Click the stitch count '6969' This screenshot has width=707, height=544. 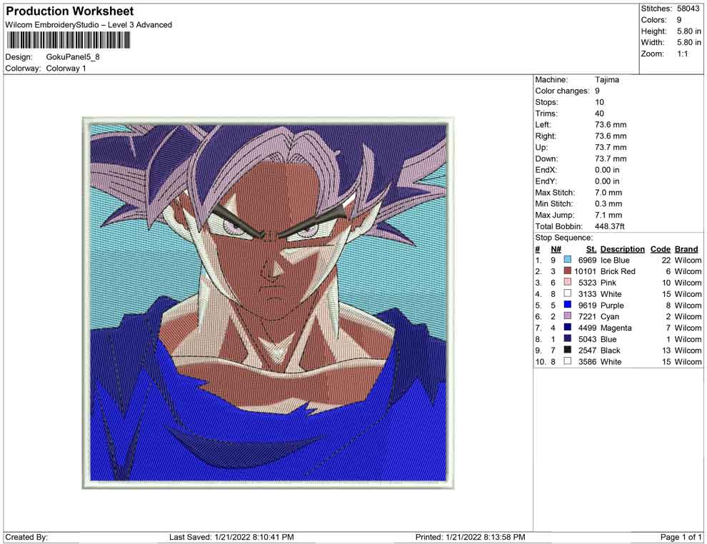[587, 260]
